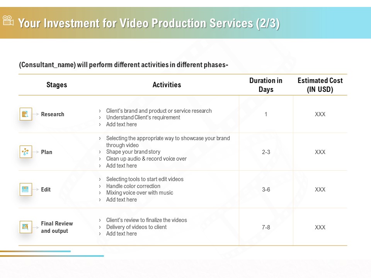Click the 'Final Review and output' stage label

57,227
